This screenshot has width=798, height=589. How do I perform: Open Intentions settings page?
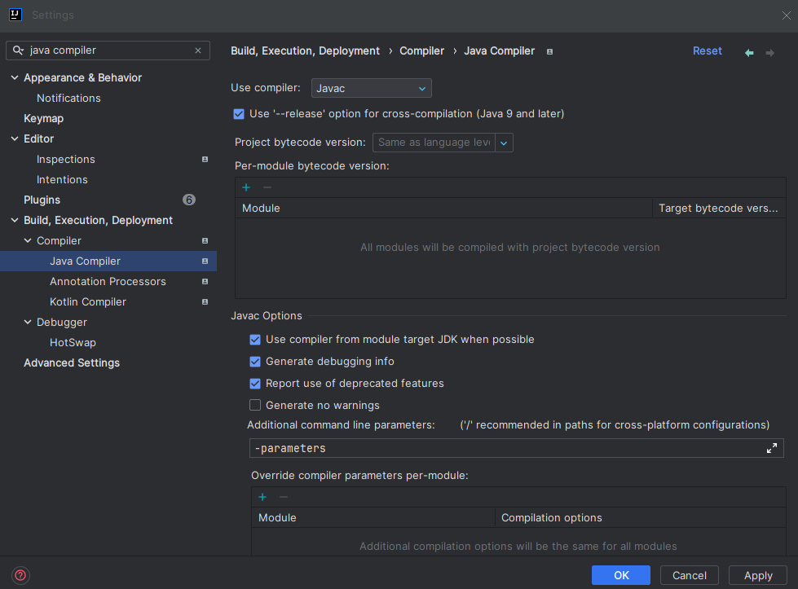(x=62, y=179)
